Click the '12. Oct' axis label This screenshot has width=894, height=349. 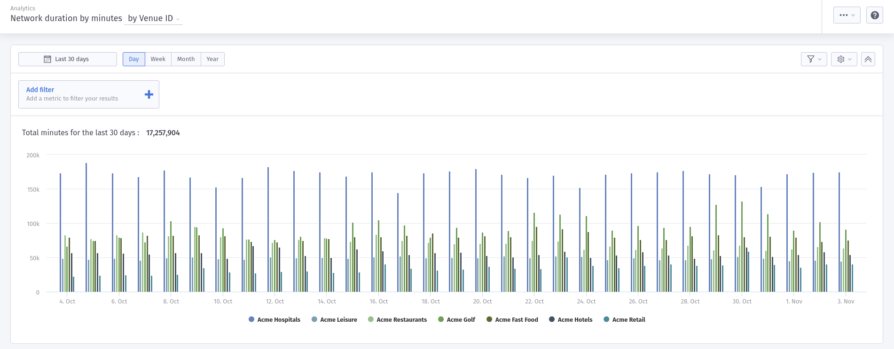pyautogui.click(x=275, y=302)
